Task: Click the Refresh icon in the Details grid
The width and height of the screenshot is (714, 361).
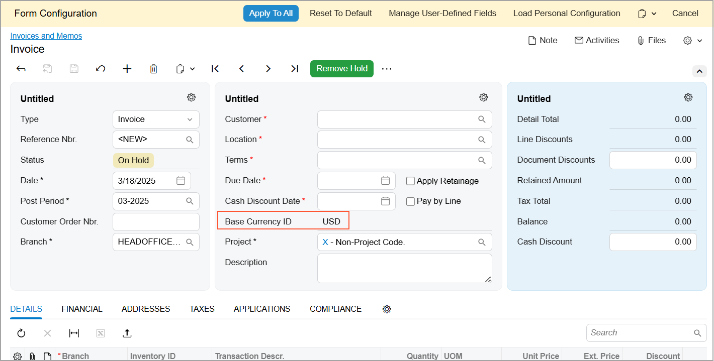Action: 21,333
